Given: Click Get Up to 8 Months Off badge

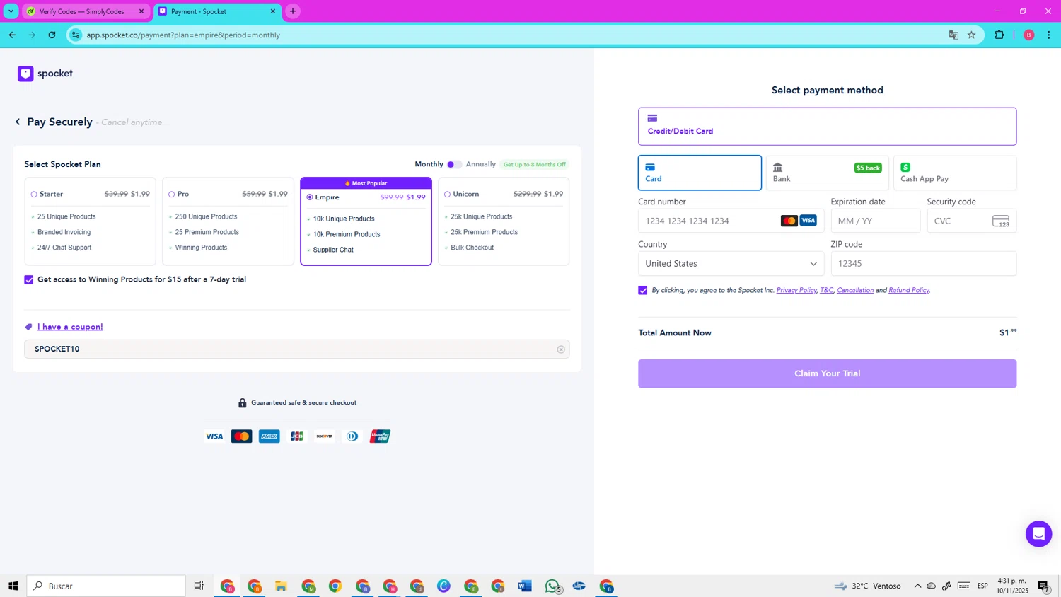Looking at the screenshot, I should pyautogui.click(x=534, y=165).
